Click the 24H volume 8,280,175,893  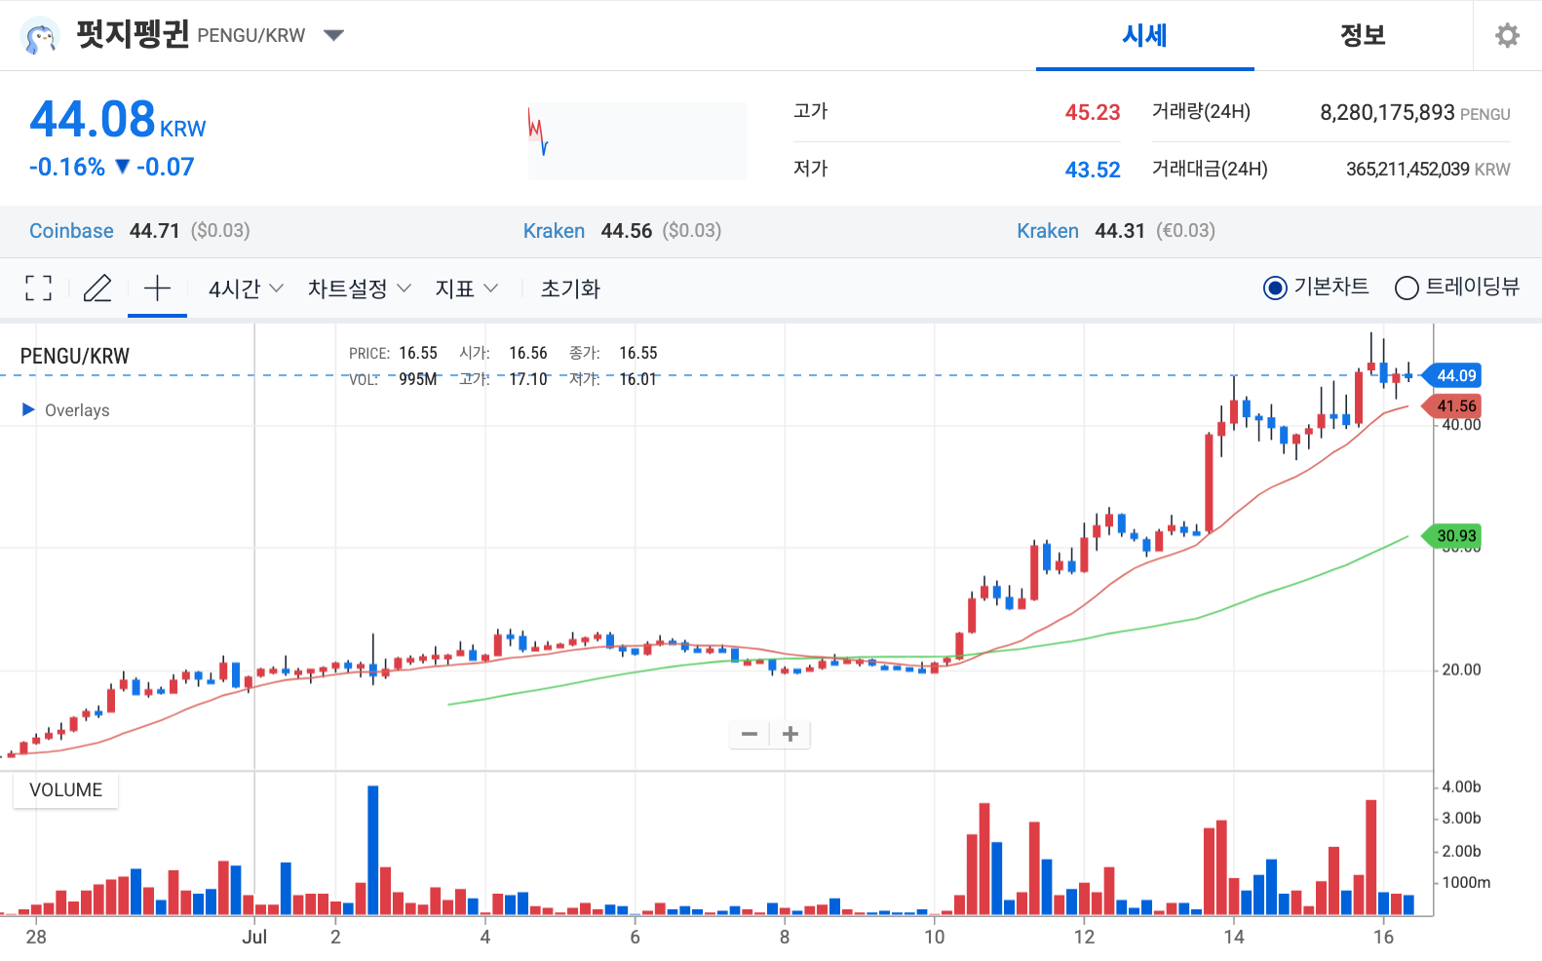pos(1387,112)
